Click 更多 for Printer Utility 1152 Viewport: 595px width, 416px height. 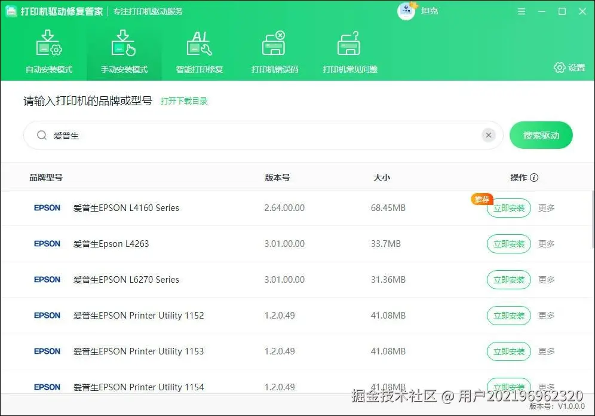pos(547,316)
